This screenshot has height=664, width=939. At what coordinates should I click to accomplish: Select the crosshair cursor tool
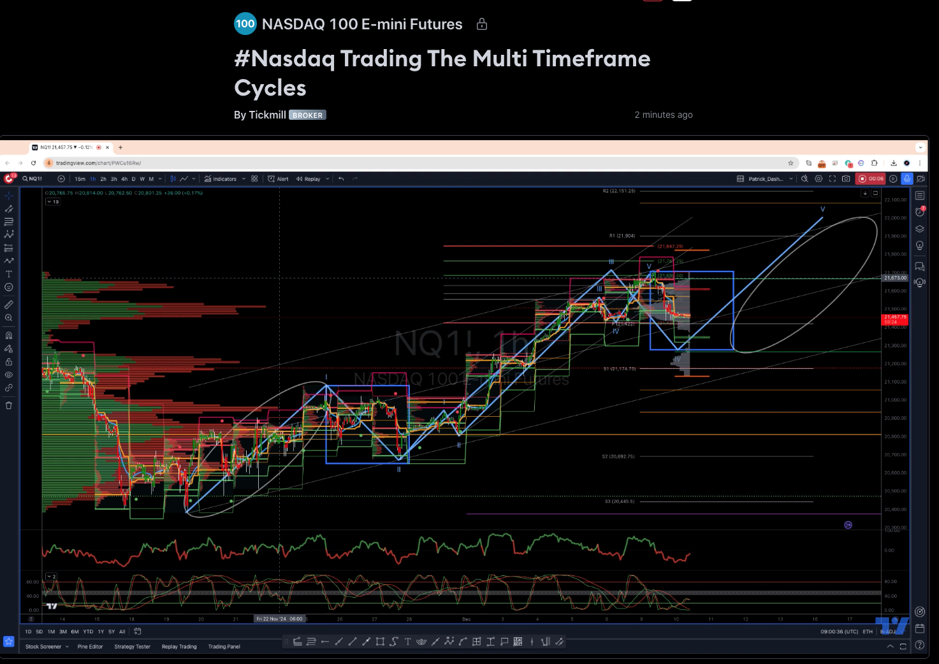pyautogui.click(x=9, y=196)
